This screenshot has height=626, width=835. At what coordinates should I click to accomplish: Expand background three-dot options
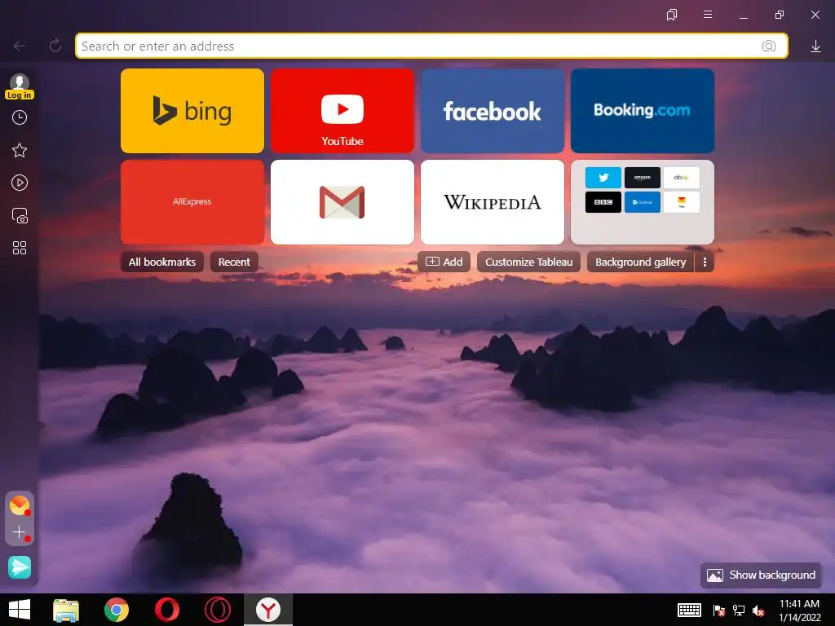click(705, 262)
